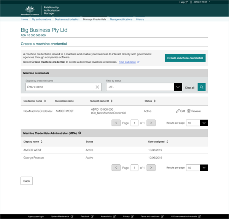The height and width of the screenshot is (219, 229).
Task: Go to previous page of machine credentials
Action: coord(116,123)
